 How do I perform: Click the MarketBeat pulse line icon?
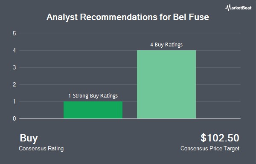[x=227, y=8]
